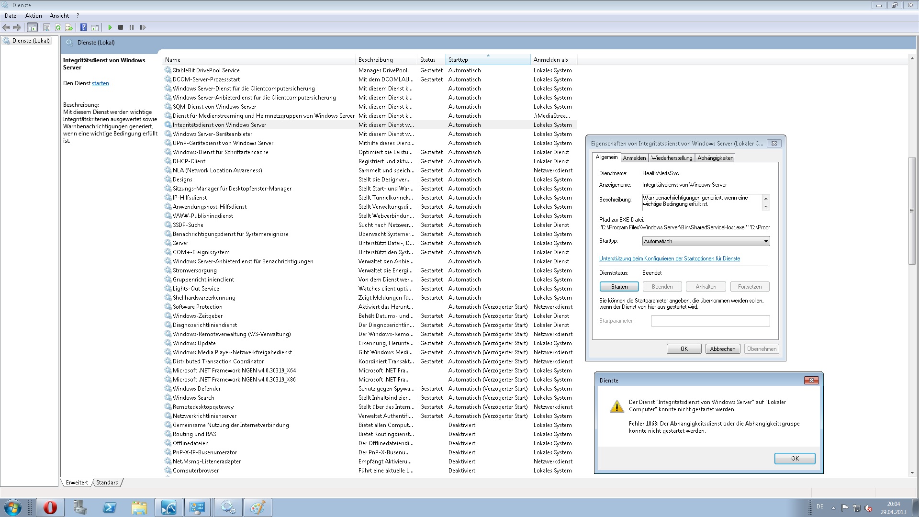The image size is (919, 517).
Task: Click the Action Center flag tray icon
Action: tap(845, 508)
